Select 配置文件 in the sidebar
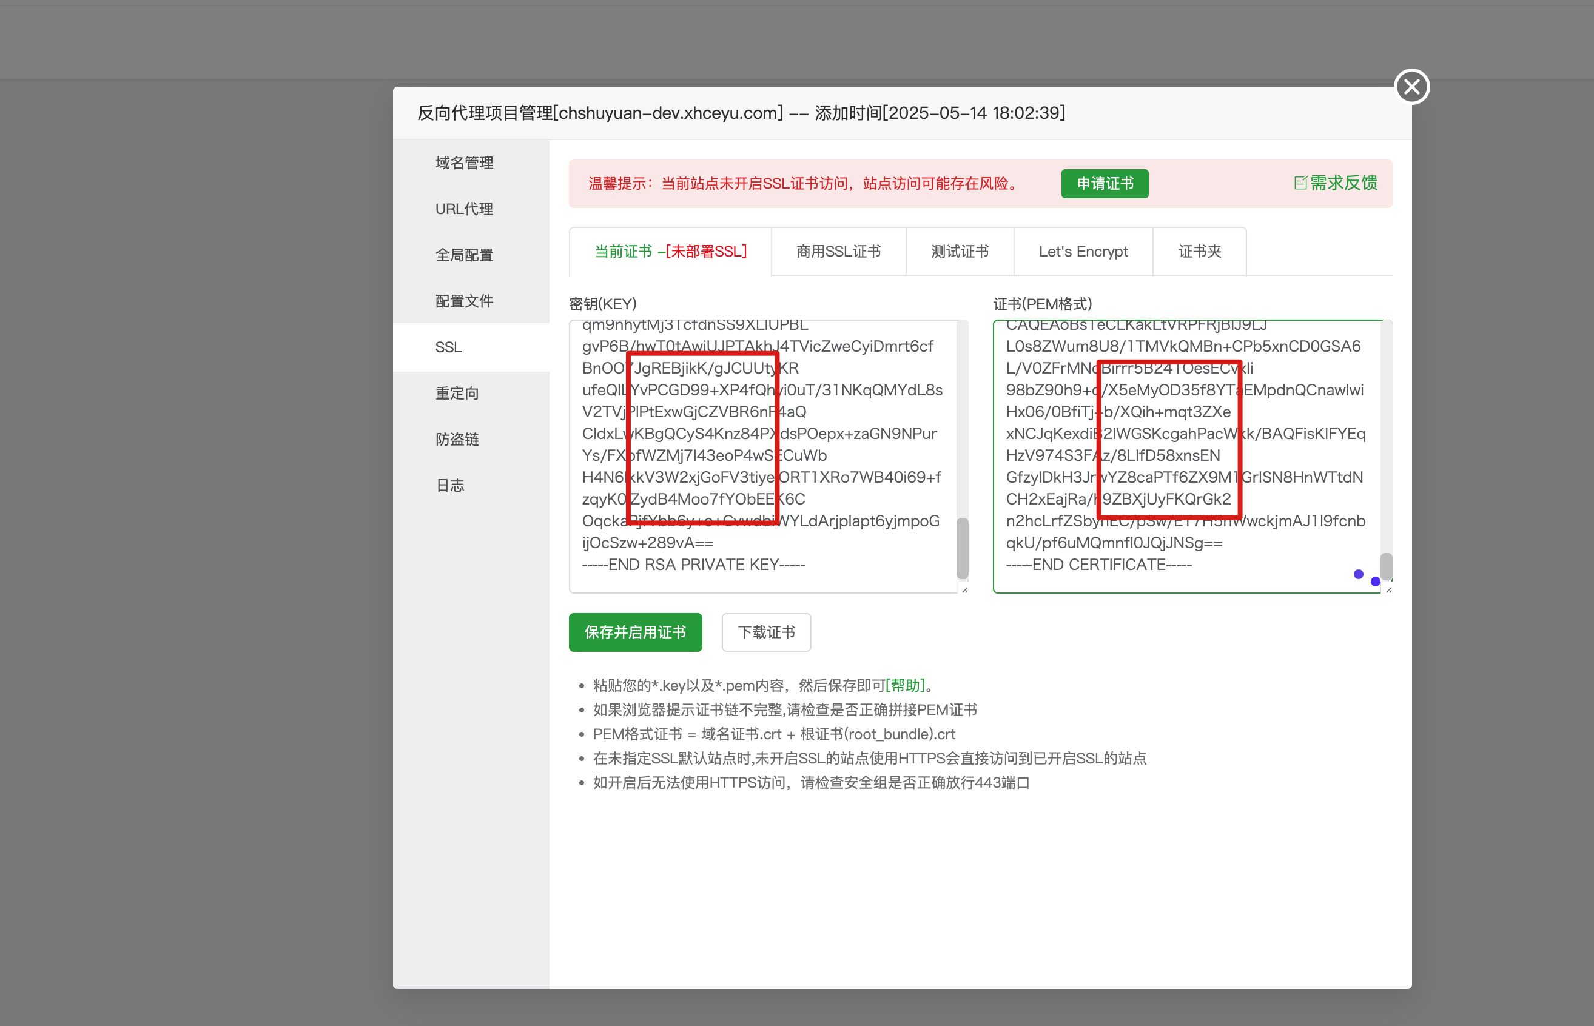1594x1026 pixels. [x=464, y=301]
